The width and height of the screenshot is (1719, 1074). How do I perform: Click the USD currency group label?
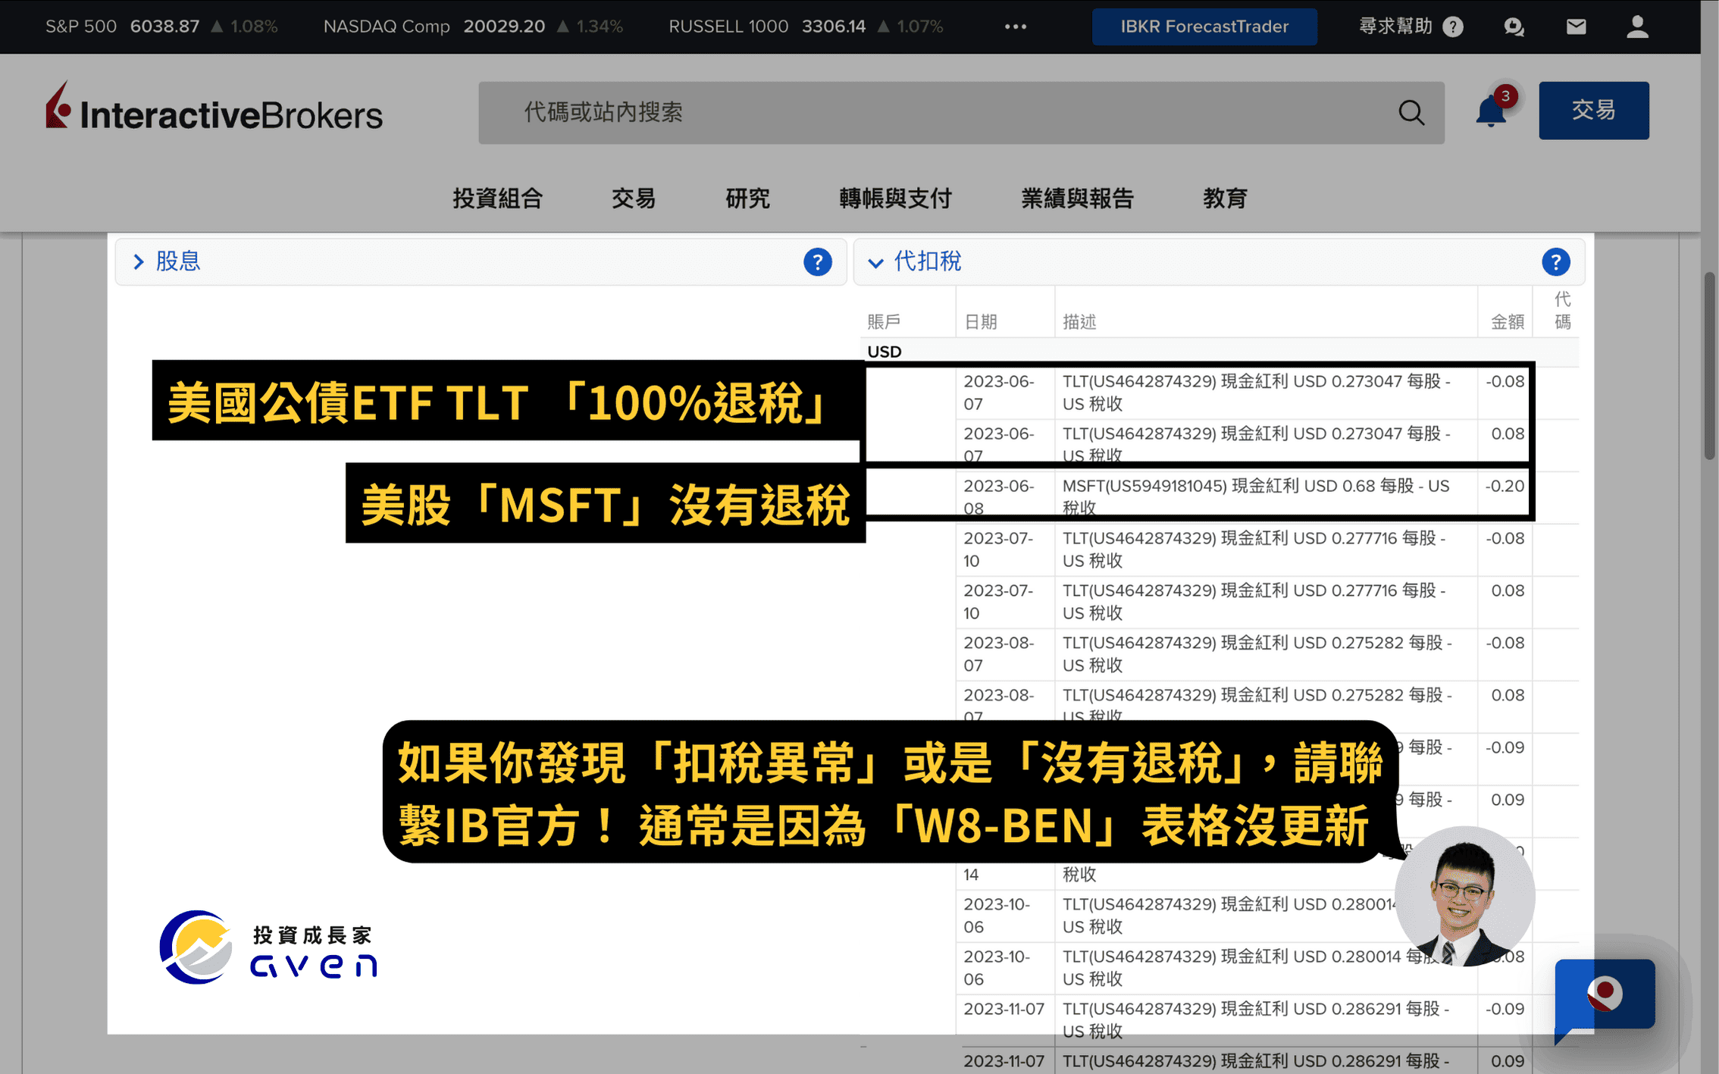pyautogui.click(x=884, y=352)
